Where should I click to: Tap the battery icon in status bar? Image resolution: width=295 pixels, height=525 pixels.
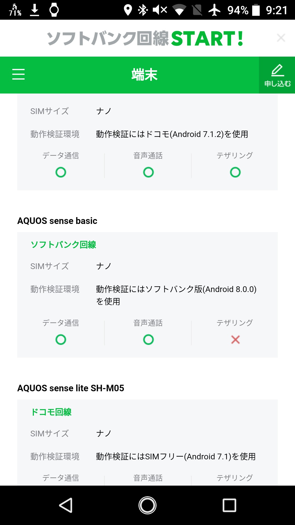pyautogui.click(x=256, y=10)
